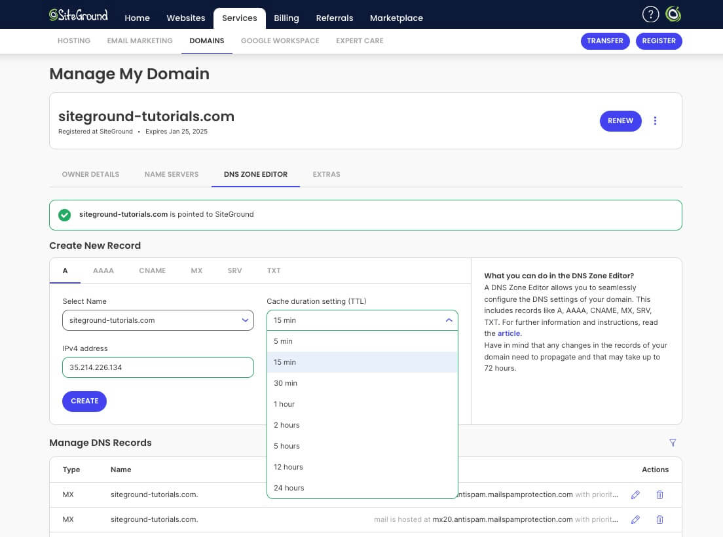
Task: Click the DNS records filter funnel icon
Action: [673, 443]
